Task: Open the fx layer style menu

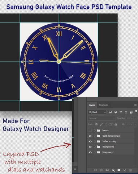Action: click(102, 170)
